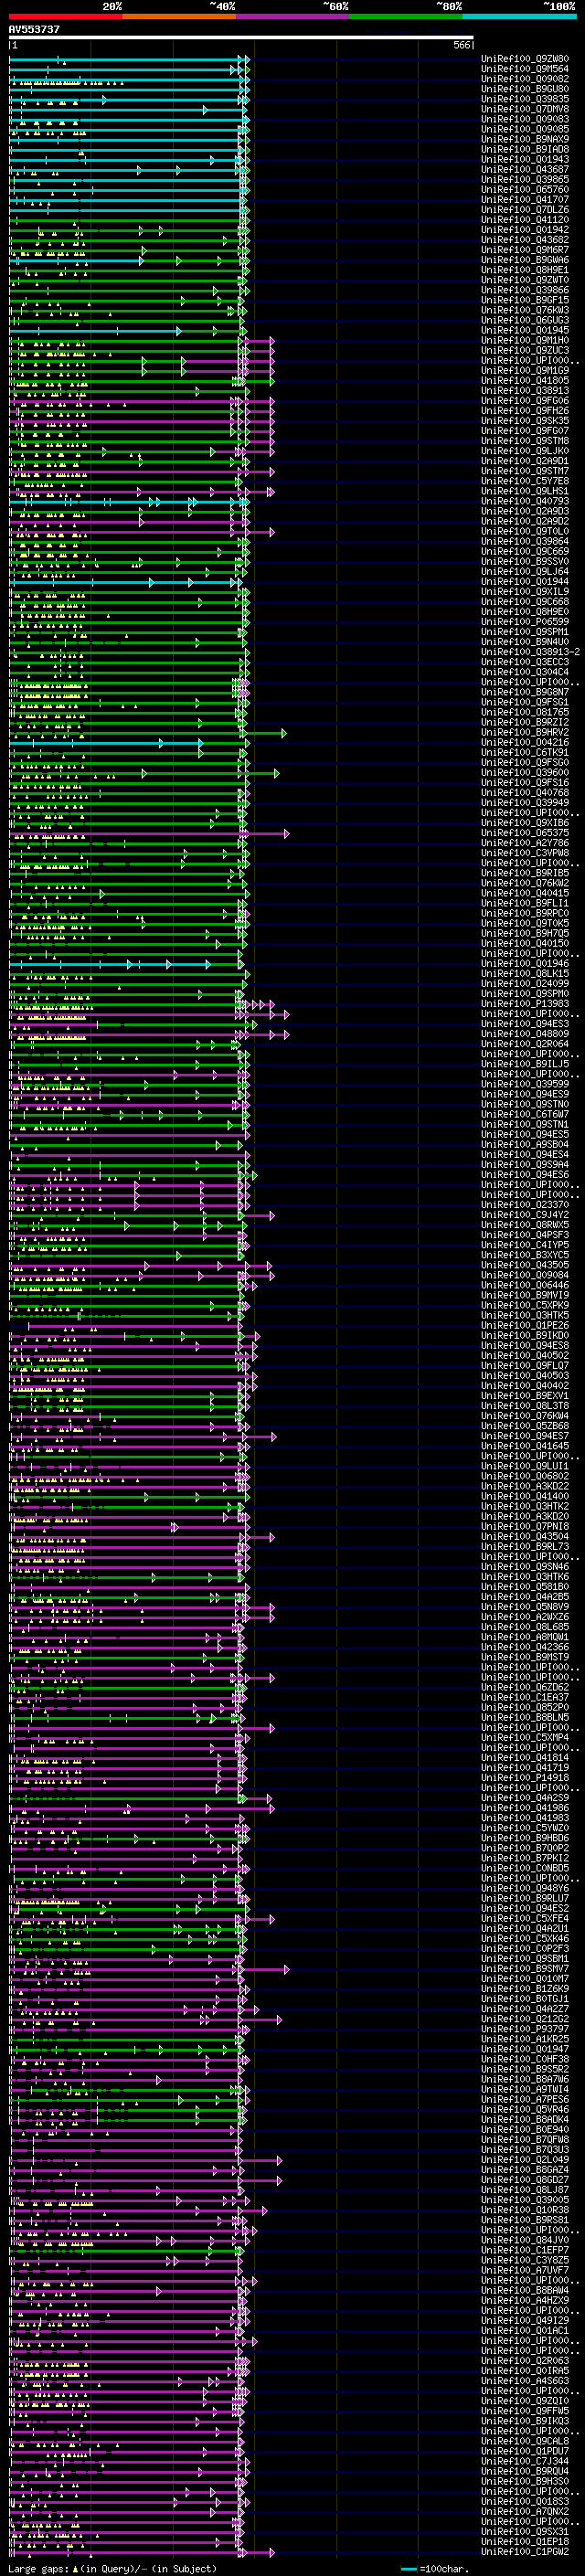This screenshot has width=585, height=2576.
Task: Select the AV553737 query name
Action: pos(34,30)
